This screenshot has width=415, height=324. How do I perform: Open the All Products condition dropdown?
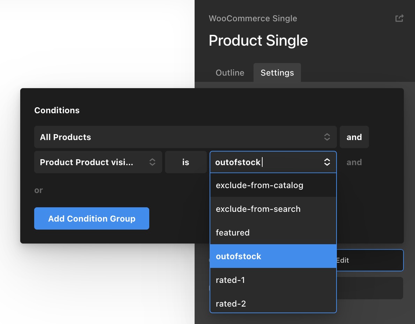tap(185, 137)
